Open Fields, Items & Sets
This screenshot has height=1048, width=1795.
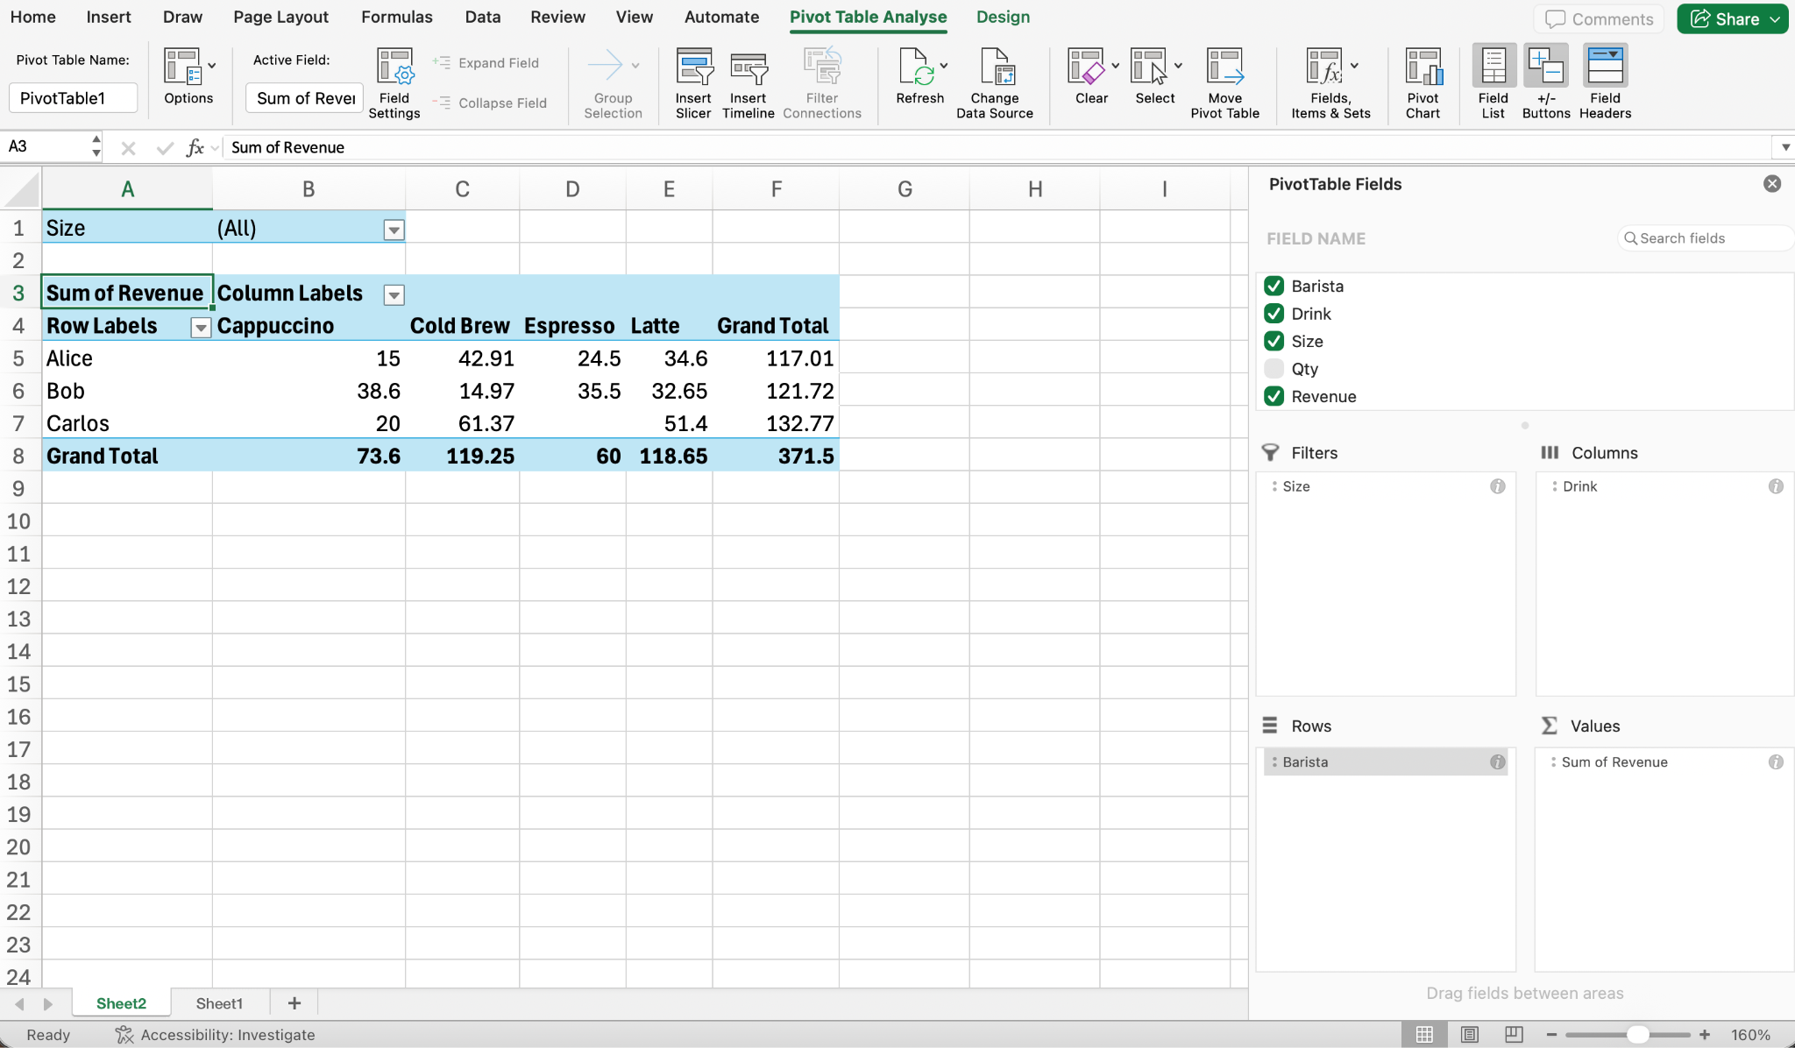[x=1330, y=83]
